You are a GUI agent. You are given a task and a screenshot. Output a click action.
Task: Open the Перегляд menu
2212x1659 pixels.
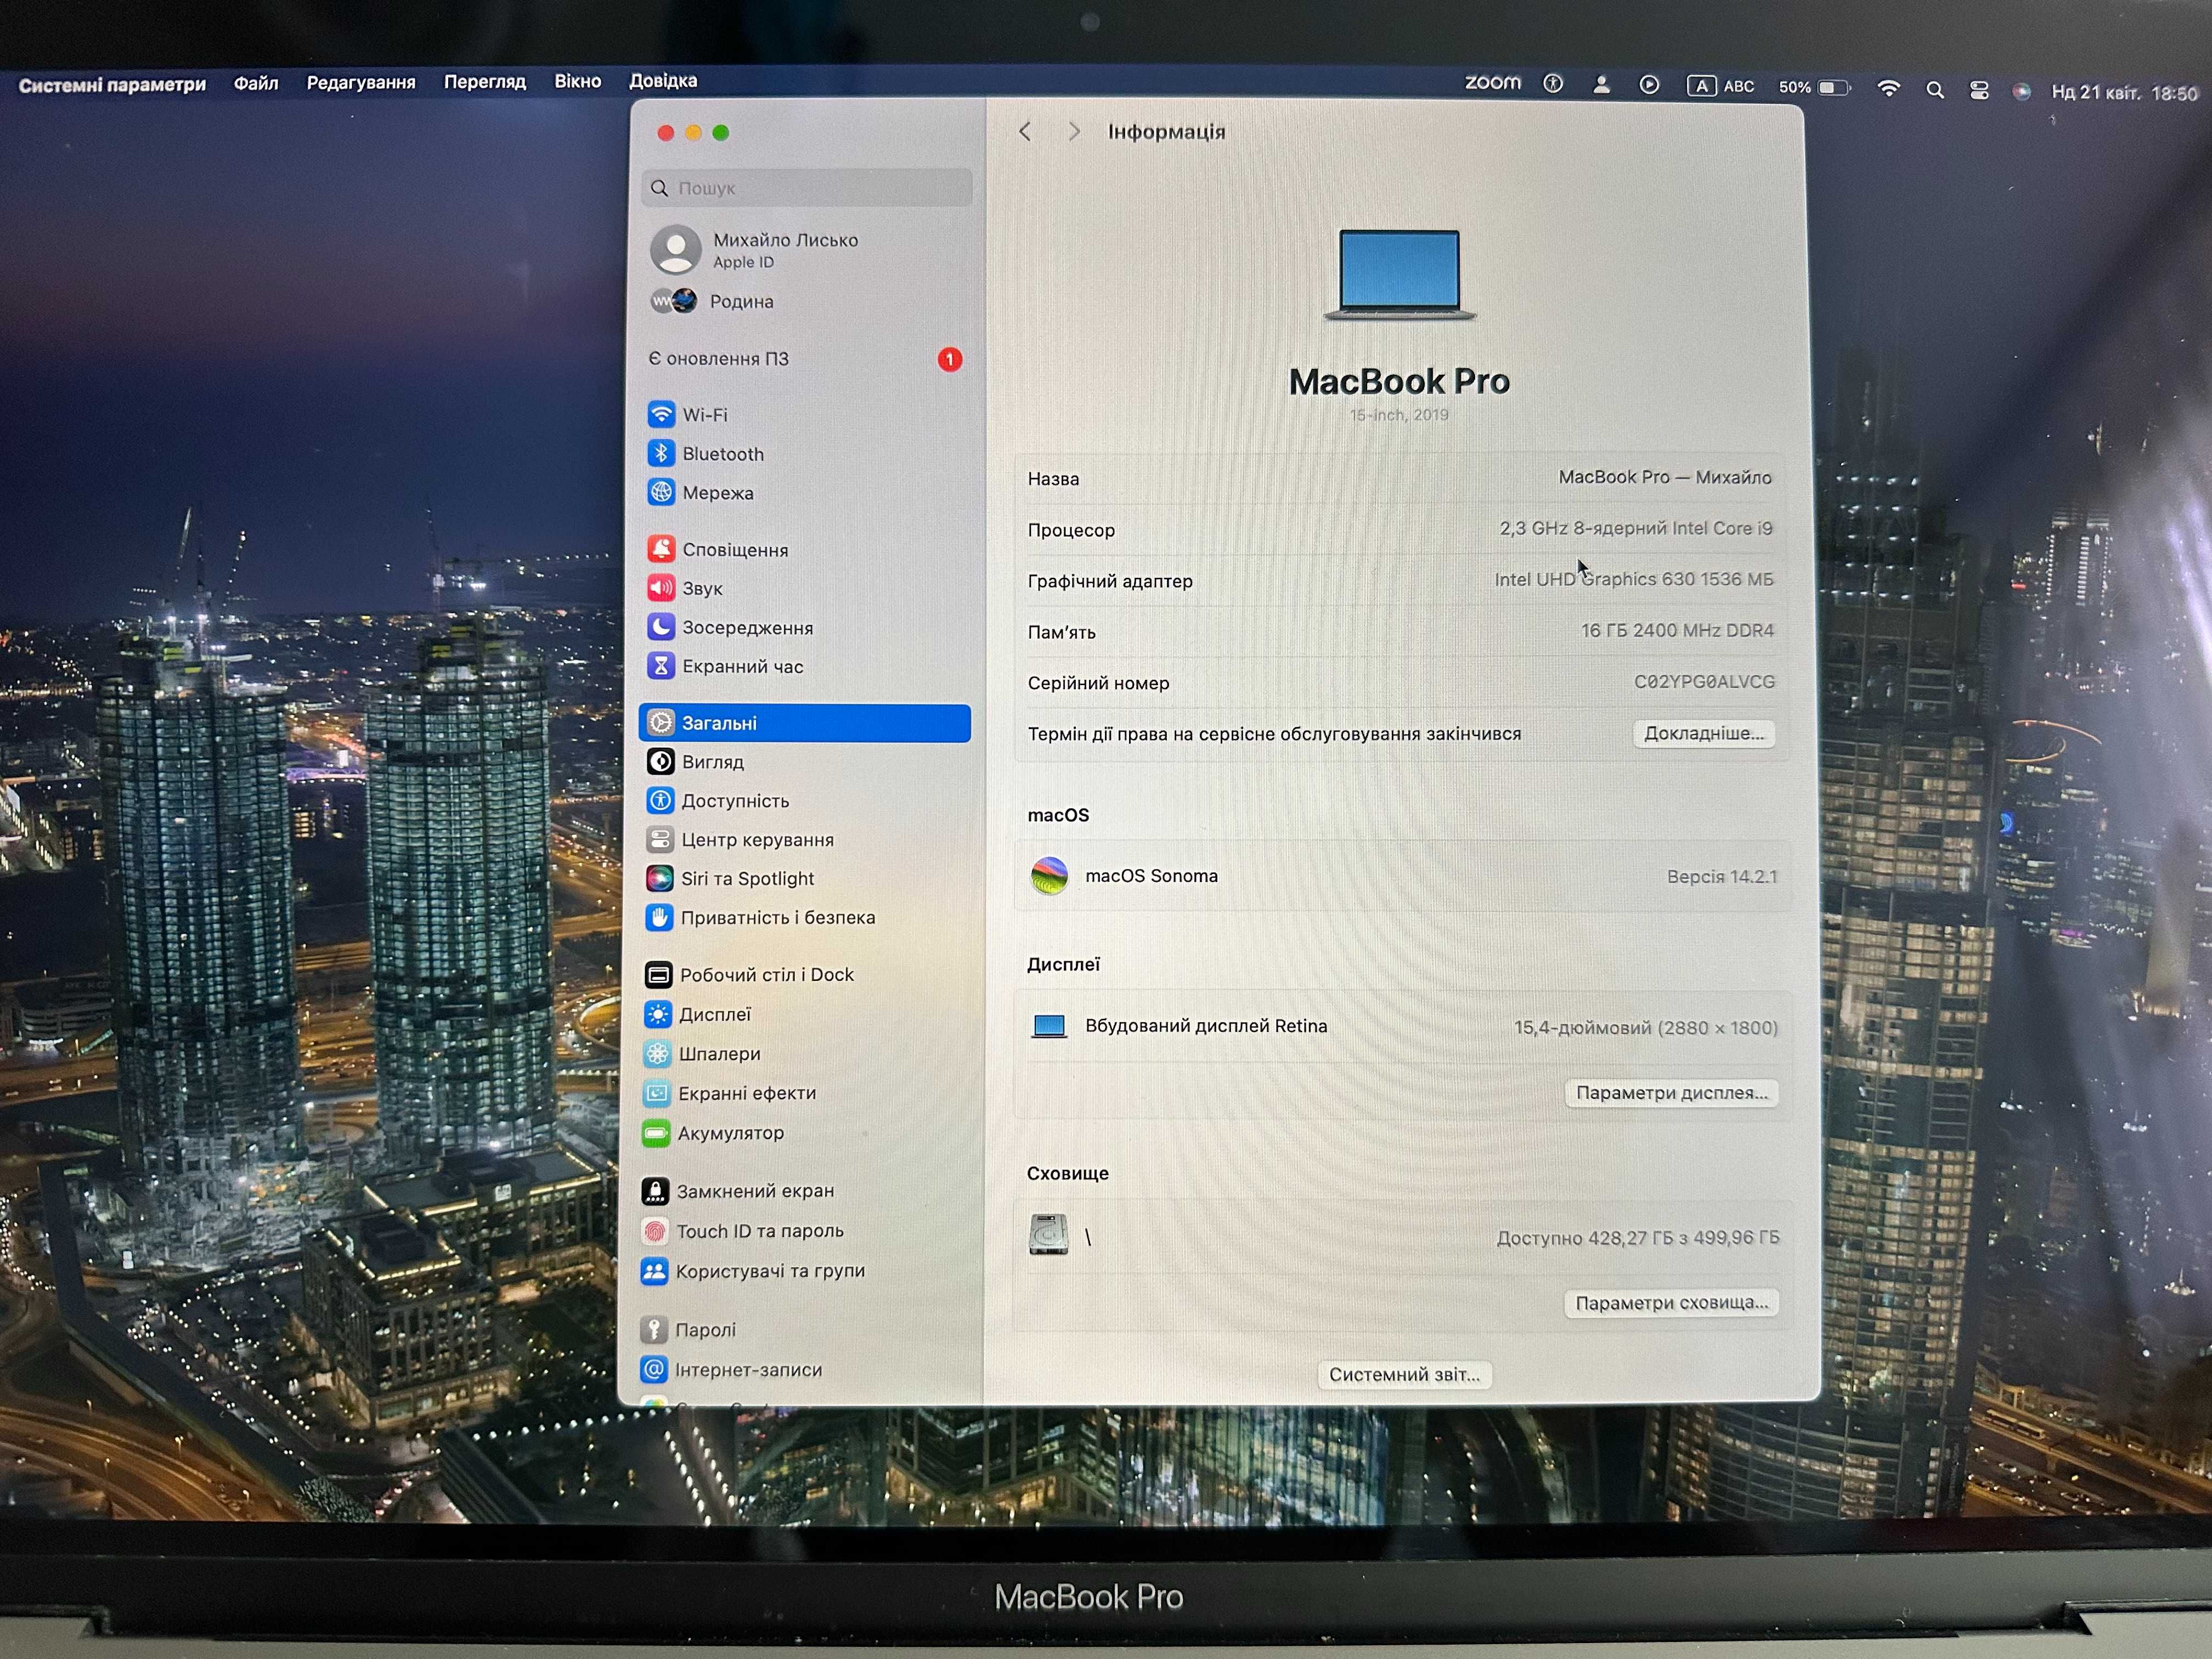[485, 82]
